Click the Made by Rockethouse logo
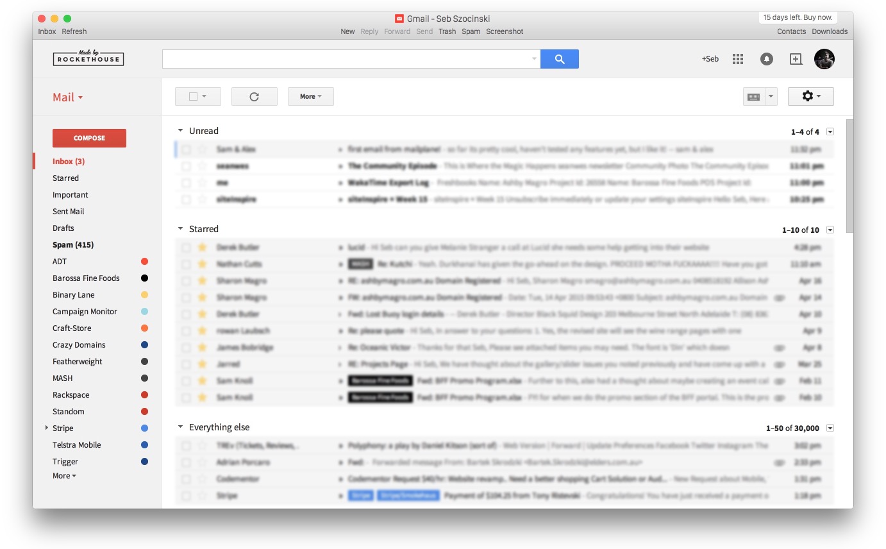This screenshot has width=886, height=549. click(88, 58)
